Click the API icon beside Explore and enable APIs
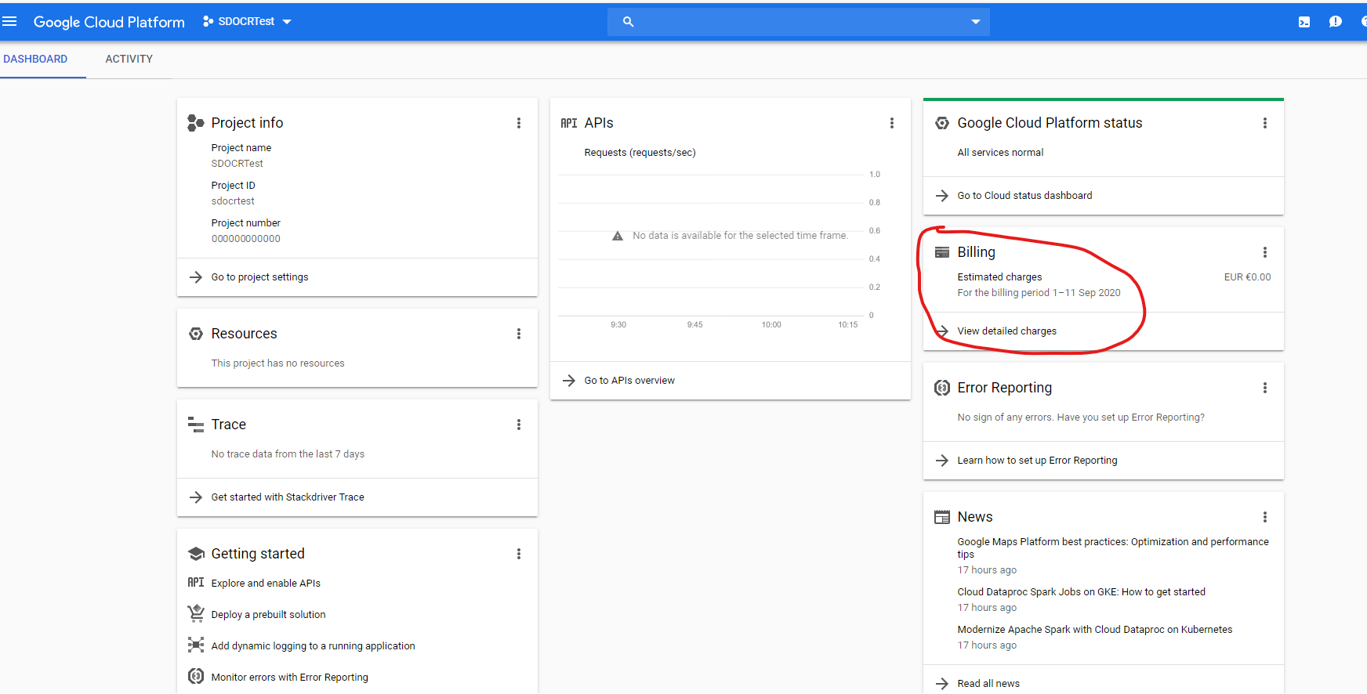1367x694 pixels. click(x=196, y=582)
